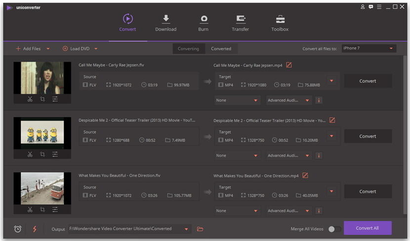Open Advanced Audio dropdown for What Makes You Beautiful
This screenshot has height=241, width=410.
pos(289,211)
